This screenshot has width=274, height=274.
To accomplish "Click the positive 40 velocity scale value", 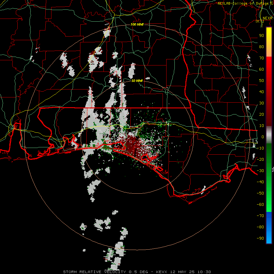I will (x=262, y=92).
